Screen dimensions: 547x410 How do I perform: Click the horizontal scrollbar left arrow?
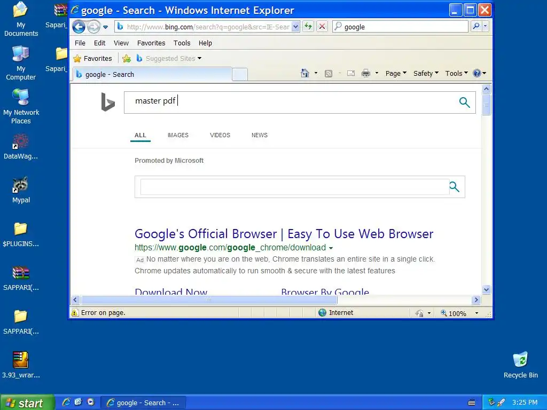pos(75,300)
